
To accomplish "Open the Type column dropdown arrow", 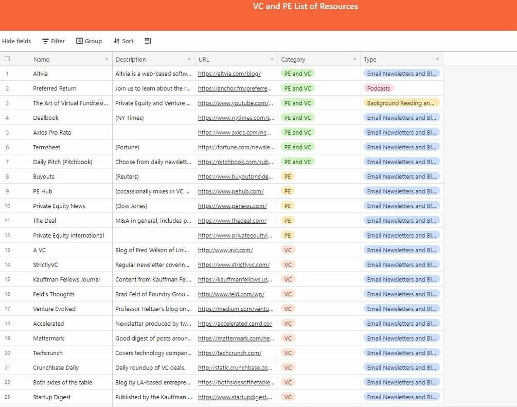I will (438, 59).
